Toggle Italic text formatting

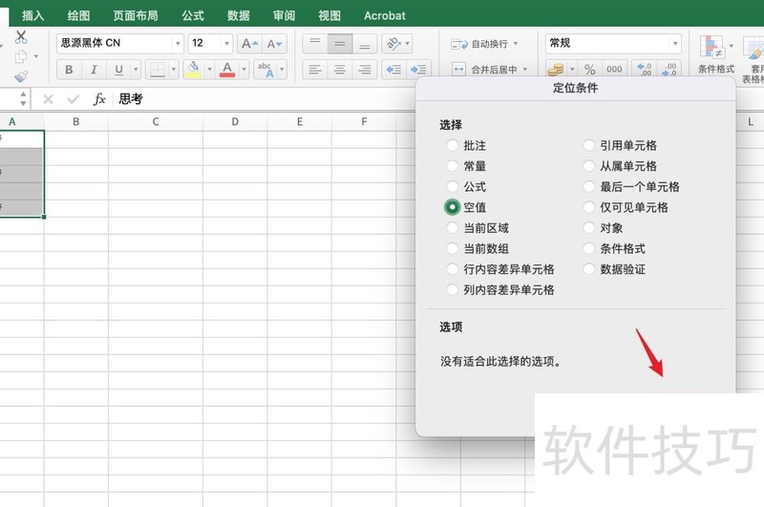[x=94, y=70]
